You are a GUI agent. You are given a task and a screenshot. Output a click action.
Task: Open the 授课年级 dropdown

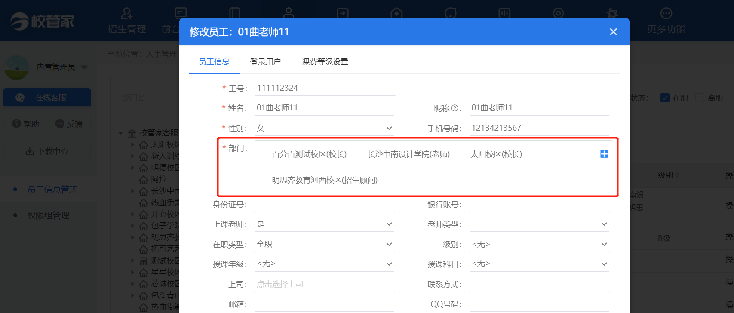pyautogui.click(x=325, y=264)
